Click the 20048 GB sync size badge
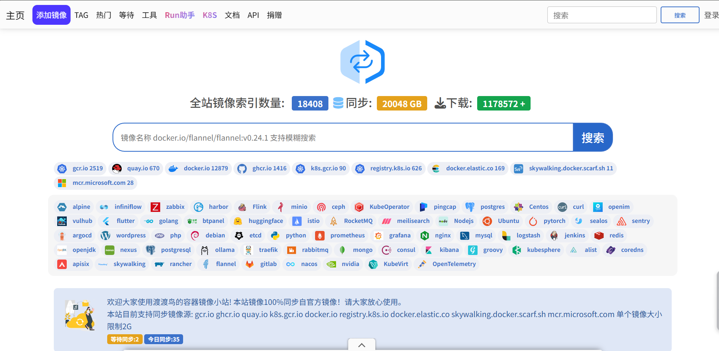 click(402, 103)
